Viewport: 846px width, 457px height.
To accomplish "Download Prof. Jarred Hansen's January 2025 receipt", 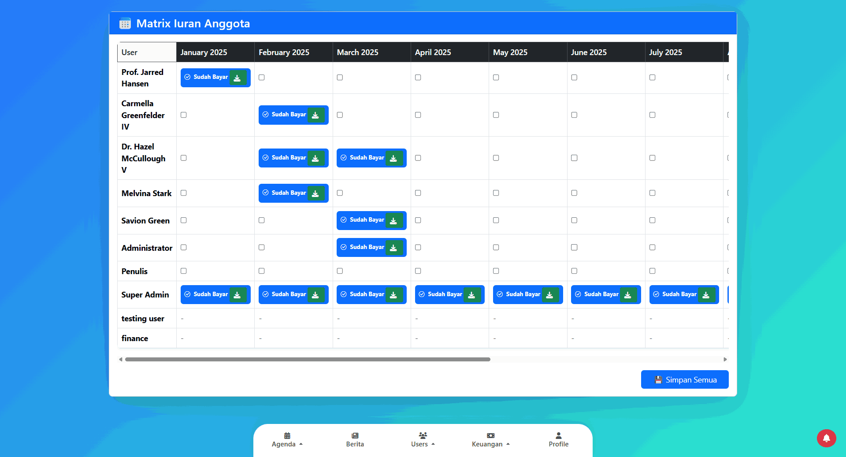I will coord(237,78).
